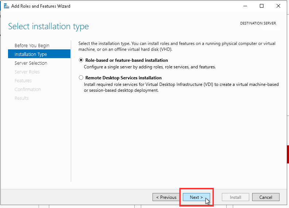Screen dimensions: 289x208
Task: Click the Confirmation step in sidebar
Action: [x=28, y=89]
